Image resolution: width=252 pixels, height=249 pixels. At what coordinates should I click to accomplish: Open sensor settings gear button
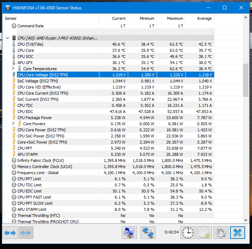pos(221,232)
